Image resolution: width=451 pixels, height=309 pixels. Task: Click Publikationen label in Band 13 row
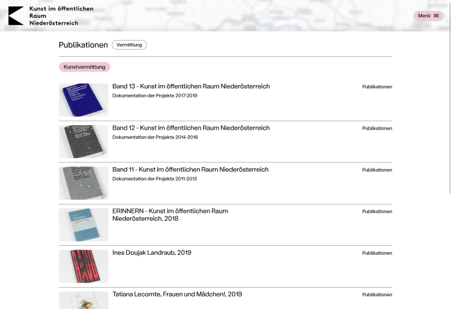point(377,86)
